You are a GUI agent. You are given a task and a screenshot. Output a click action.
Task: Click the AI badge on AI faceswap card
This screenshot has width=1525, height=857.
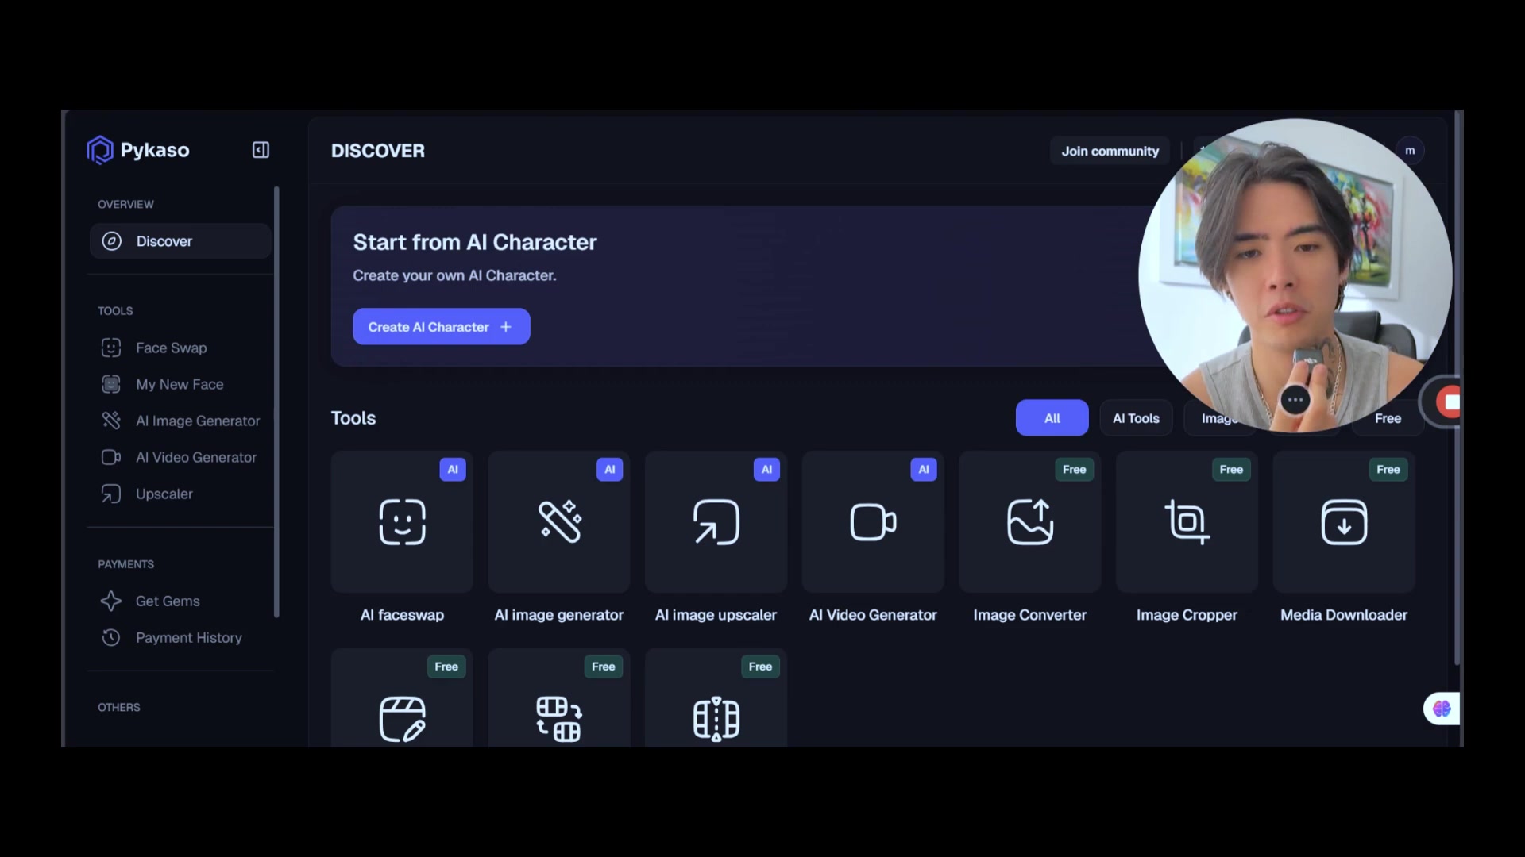[x=453, y=469]
